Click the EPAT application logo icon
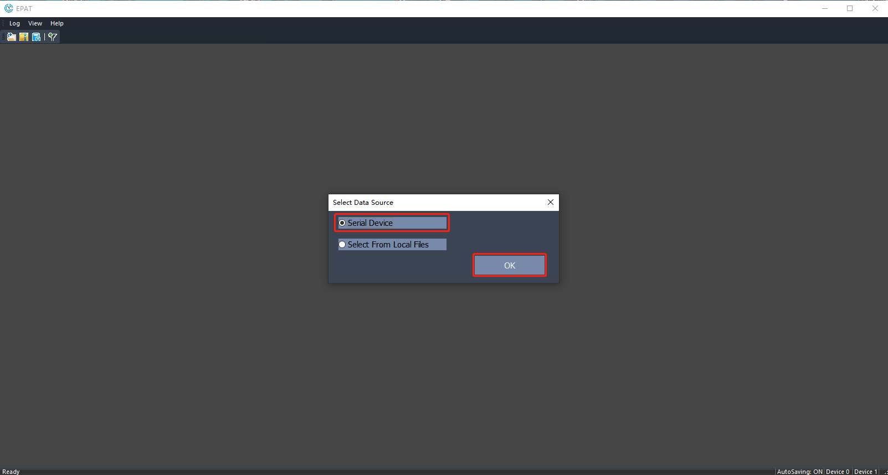Viewport: 888px width, 475px height. (8, 8)
